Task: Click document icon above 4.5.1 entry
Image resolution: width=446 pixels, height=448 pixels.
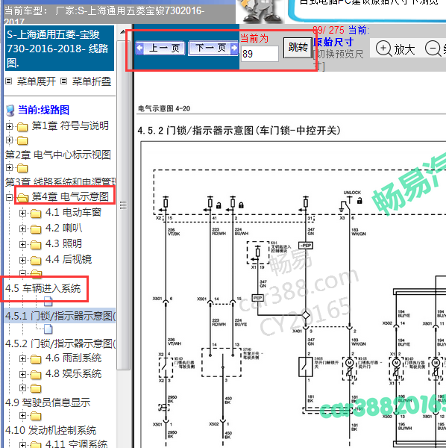Action: click(x=48, y=301)
